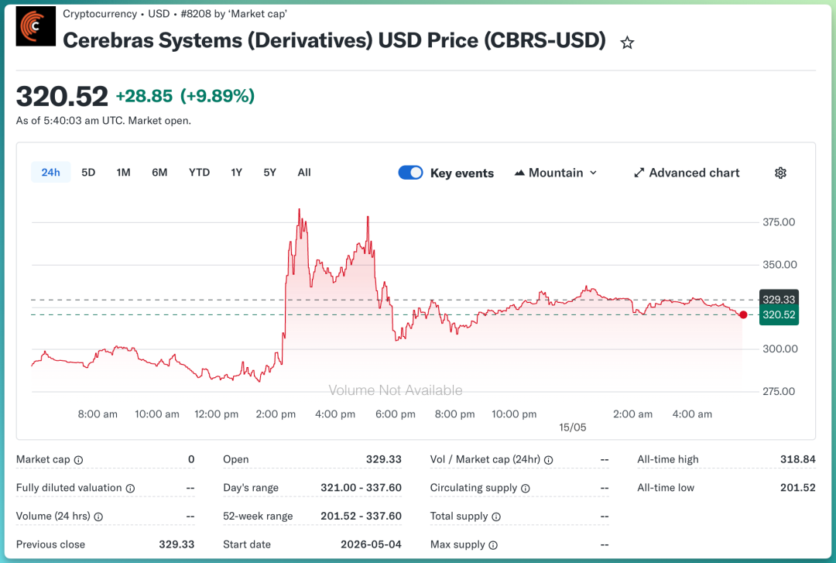
Task: Click info icon next to Market cap
Action: pyautogui.click(x=78, y=460)
